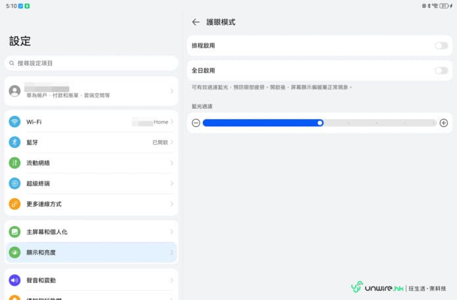Click the search settings (搜尋設定項目) field
Image resolution: width=457 pixels, height=300 pixels.
coord(91,63)
